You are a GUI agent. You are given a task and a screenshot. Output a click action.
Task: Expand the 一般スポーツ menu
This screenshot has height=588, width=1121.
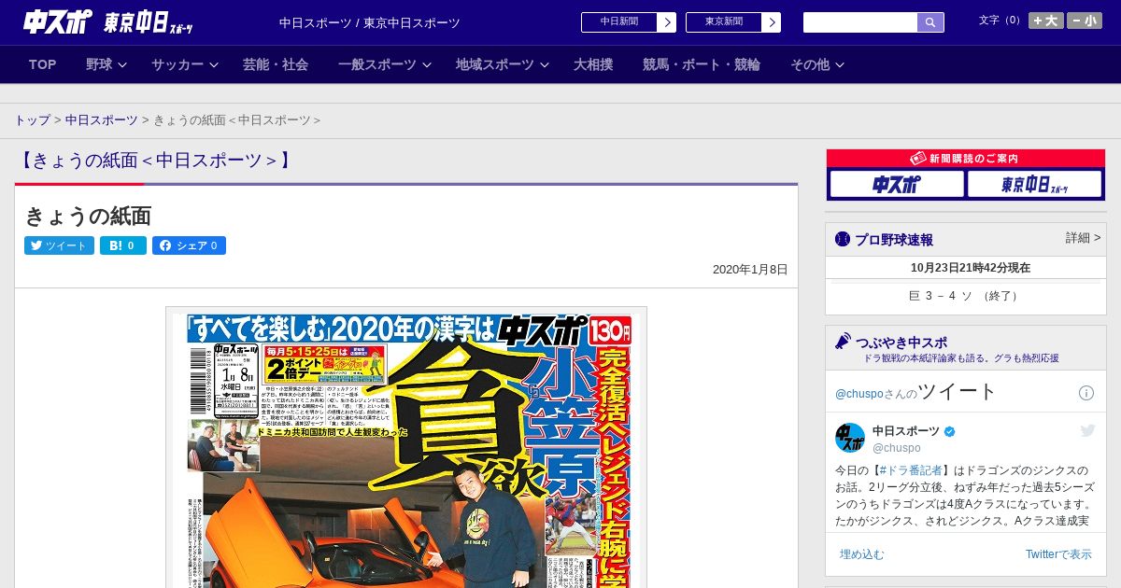click(x=384, y=64)
